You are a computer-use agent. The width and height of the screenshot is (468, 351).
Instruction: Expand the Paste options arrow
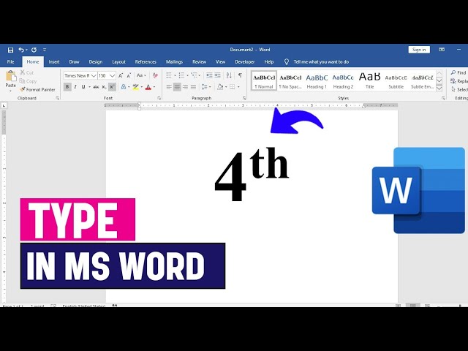click(x=11, y=91)
